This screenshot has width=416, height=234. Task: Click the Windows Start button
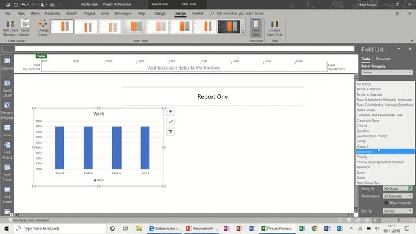(x=6, y=228)
